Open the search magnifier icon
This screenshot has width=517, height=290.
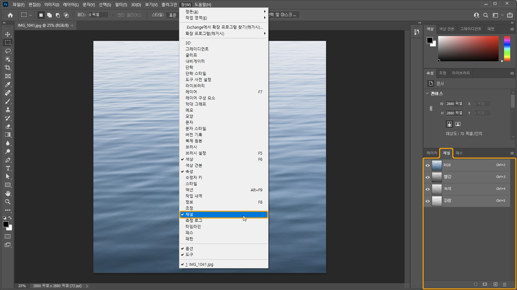click(485, 15)
